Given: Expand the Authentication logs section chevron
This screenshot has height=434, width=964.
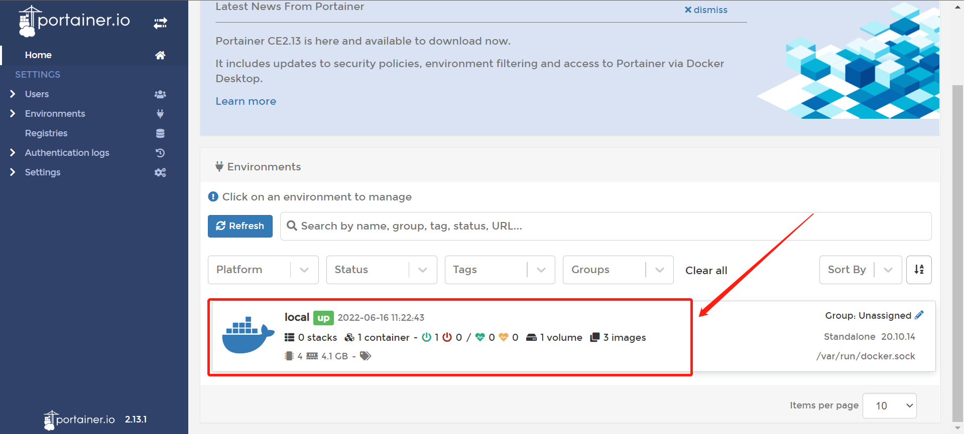Looking at the screenshot, I should [13, 152].
